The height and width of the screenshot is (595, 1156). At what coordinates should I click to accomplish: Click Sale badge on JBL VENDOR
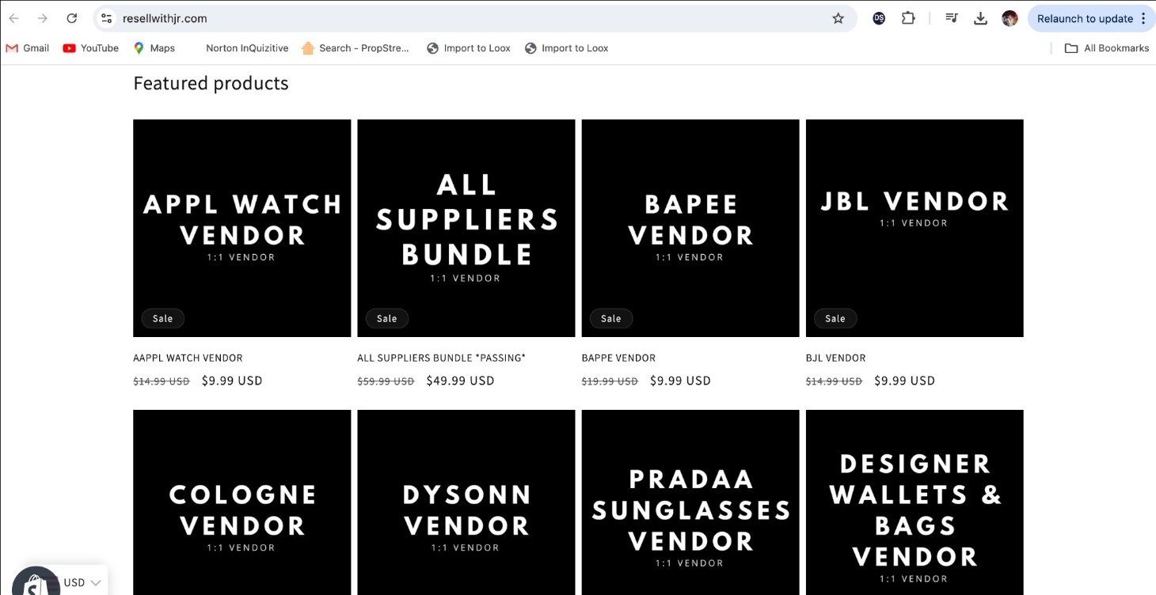[x=835, y=318]
